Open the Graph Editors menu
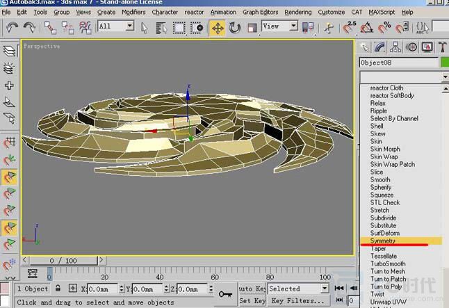 pyautogui.click(x=260, y=13)
